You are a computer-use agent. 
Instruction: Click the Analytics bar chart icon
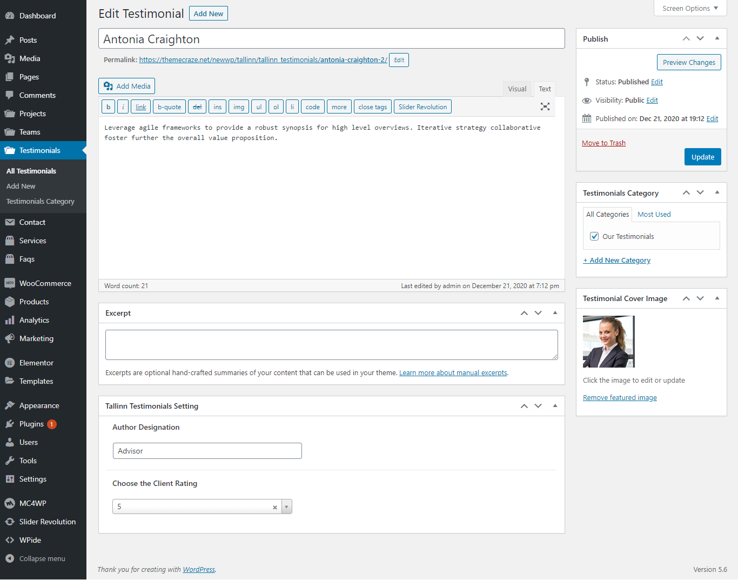point(10,320)
